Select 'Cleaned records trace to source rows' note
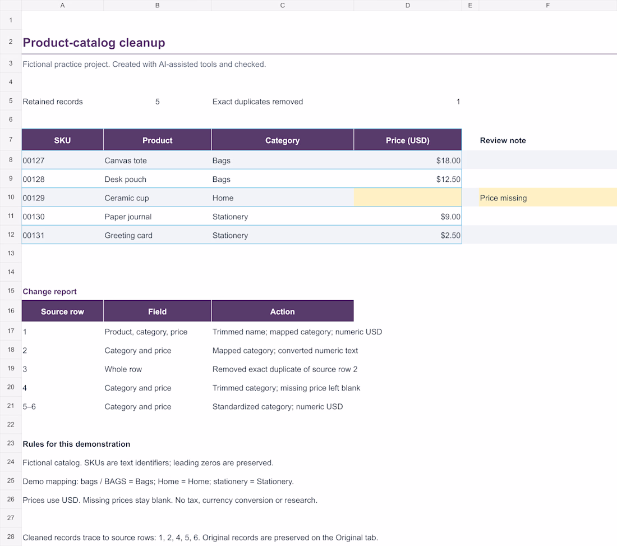The height and width of the screenshot is (546, 617). point(200,538)
